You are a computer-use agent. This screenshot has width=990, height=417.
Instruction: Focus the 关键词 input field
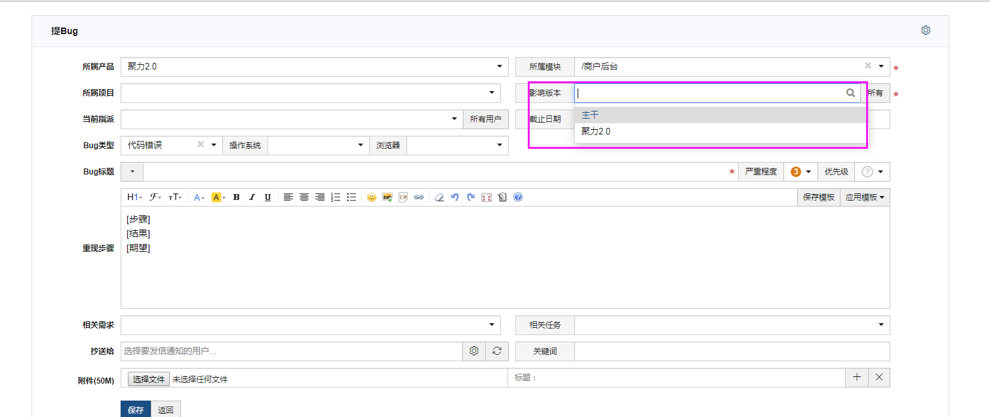(732, 351)
